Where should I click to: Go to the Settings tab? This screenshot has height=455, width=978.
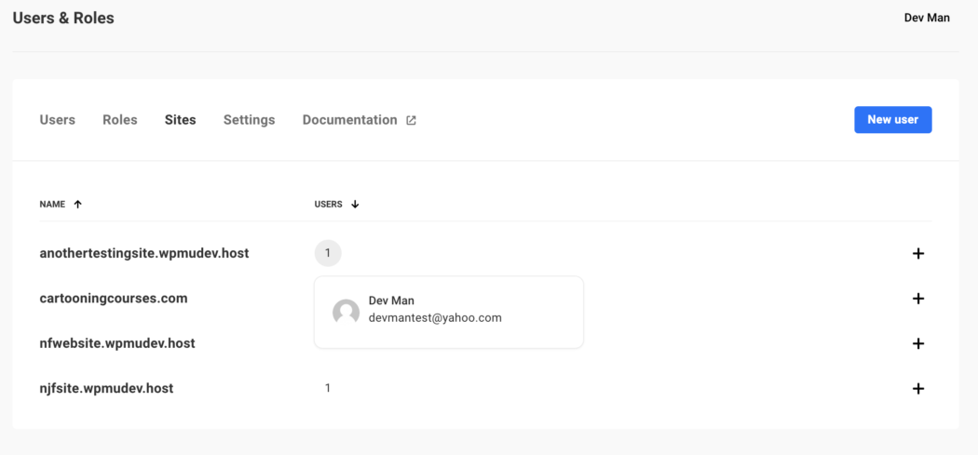tap(249, 120)
